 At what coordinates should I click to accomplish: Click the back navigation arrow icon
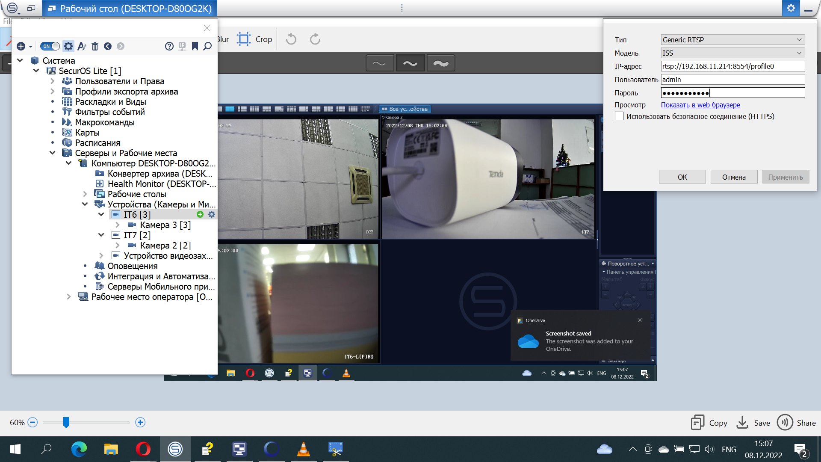[108, 46]
